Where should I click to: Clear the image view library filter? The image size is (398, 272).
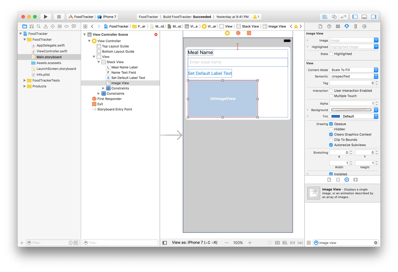tap(375, 243)
